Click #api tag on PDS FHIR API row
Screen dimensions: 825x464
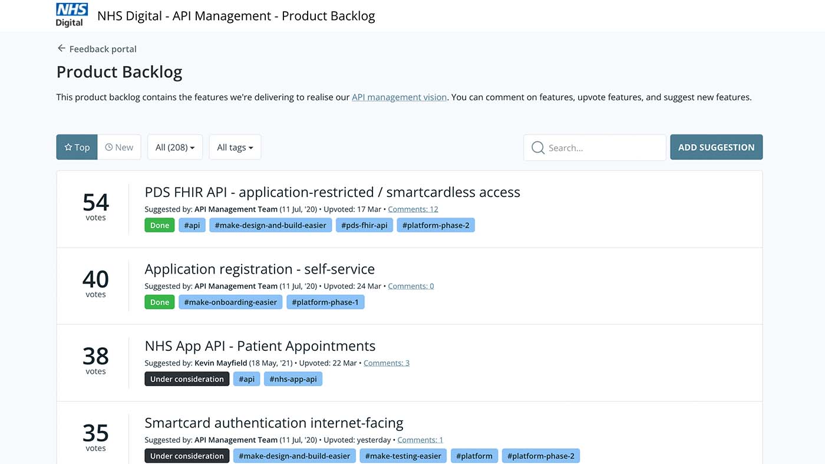pos(192,225)
